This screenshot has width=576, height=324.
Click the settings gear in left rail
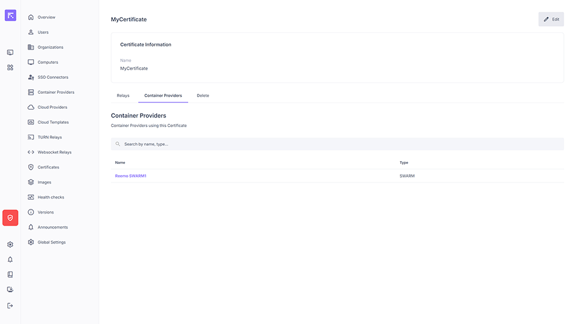10,245
